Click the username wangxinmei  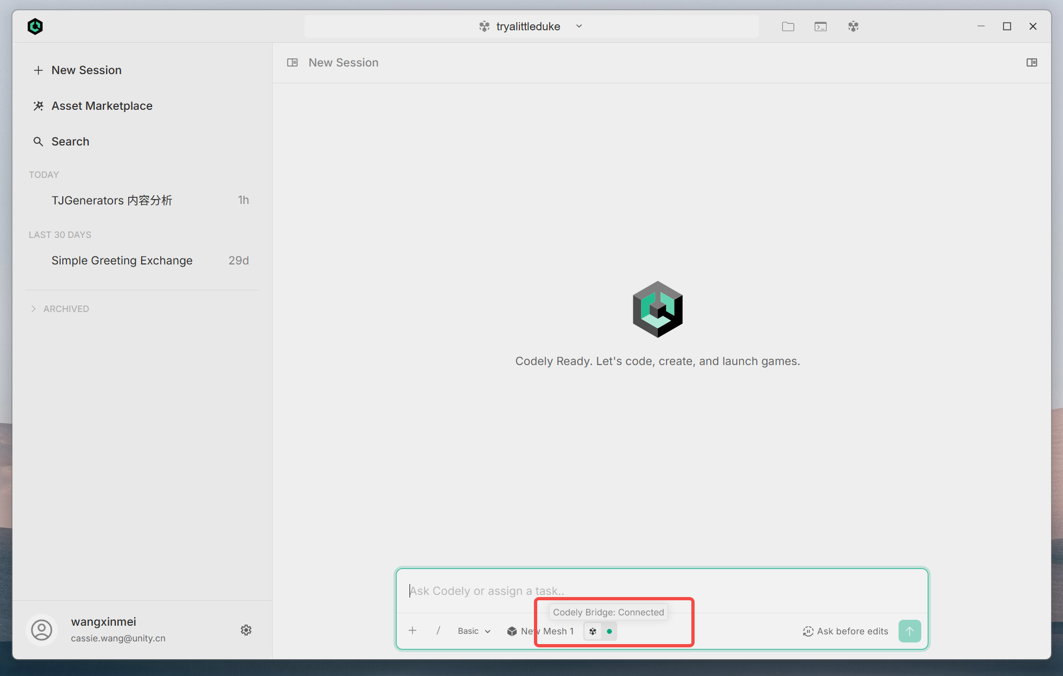tap(103, 622)
